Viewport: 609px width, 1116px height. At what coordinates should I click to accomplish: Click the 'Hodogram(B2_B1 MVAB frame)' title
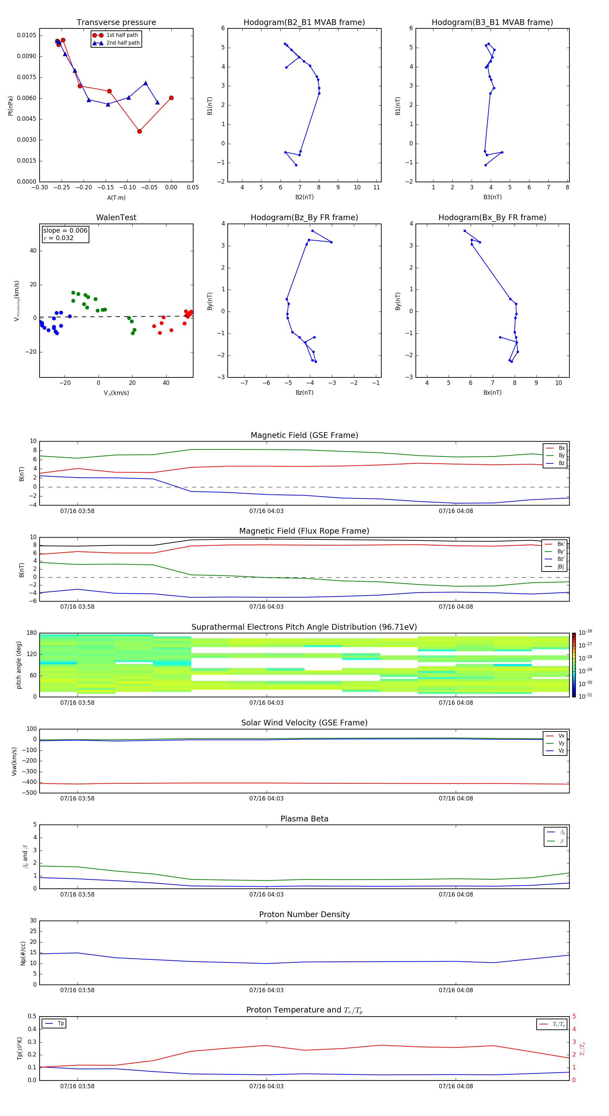tap(304, 22)
